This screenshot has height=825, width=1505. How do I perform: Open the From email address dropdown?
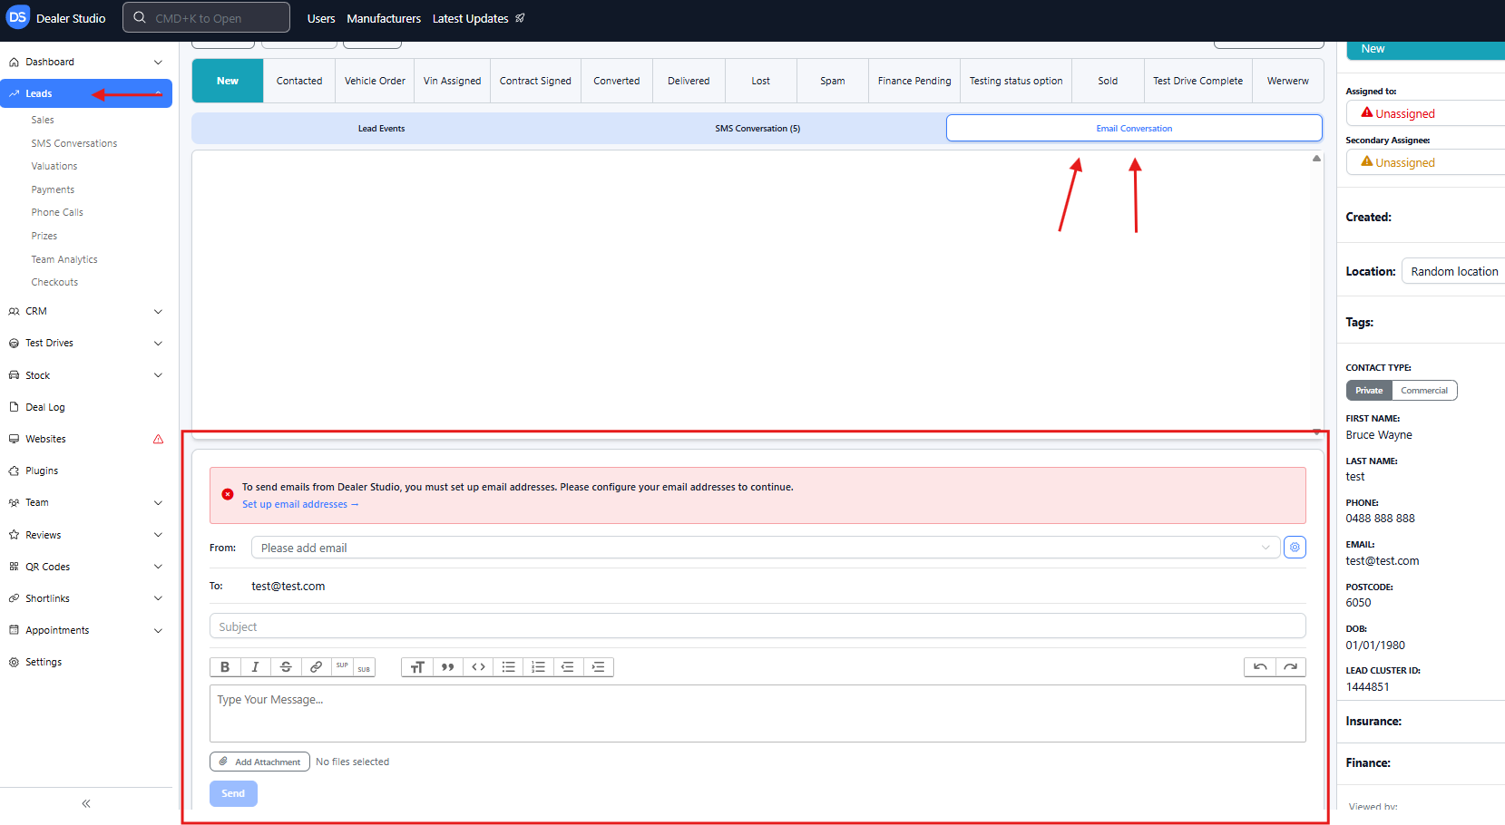click(766, 548)
